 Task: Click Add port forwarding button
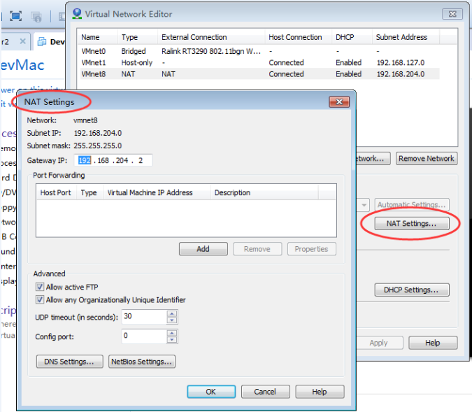203,249
